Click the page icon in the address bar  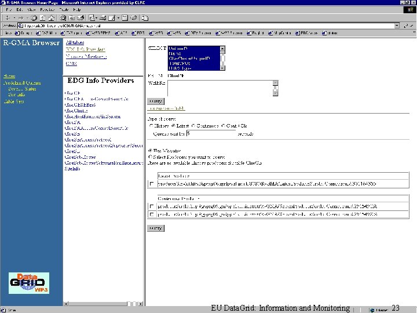pyautogui.click(x=20, y=26)
